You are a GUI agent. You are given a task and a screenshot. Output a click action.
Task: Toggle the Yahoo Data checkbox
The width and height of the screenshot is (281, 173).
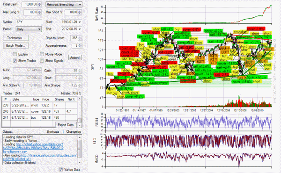tap(61, 169)
